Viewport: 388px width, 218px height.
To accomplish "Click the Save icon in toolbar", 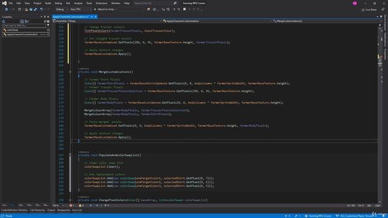I will [31, 10].
